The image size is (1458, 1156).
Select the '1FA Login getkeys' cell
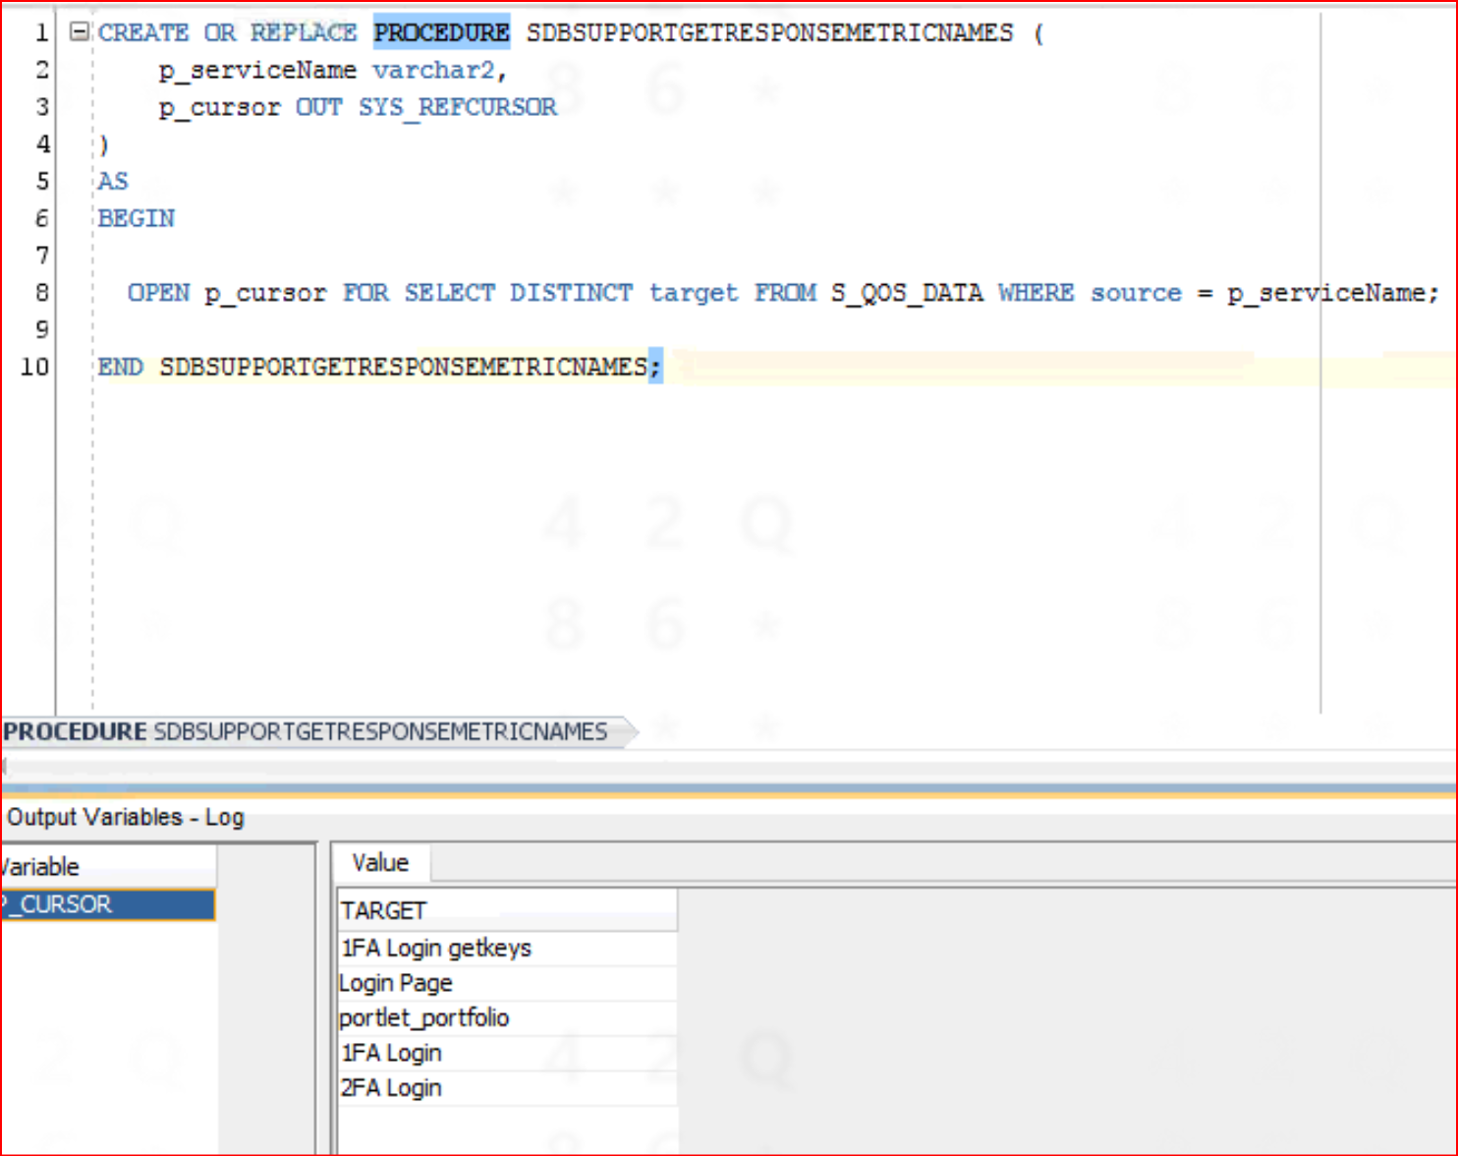(x=507, y=949)
